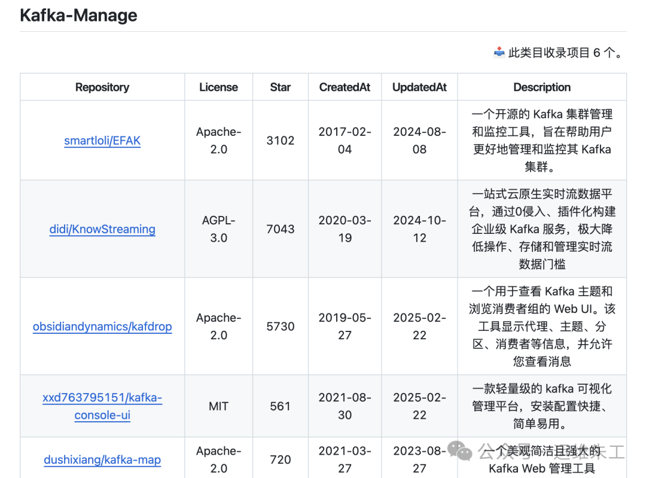
Task: Open the dushixiang/kafka-map repository link
Action: point(102,459)
